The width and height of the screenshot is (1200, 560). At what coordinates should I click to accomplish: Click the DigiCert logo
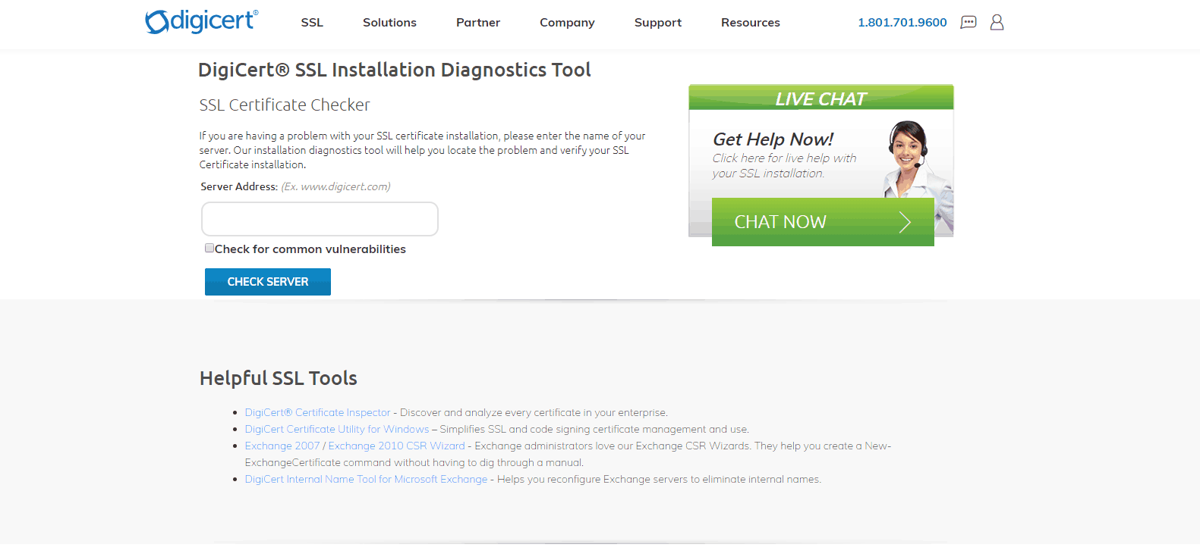(202, 21)
